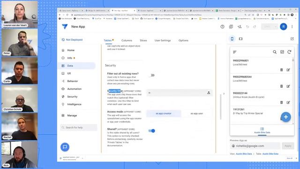Screen dimensions: 300x169
Task: Click the redo arrow icon
Action: (x=255, y=27)
